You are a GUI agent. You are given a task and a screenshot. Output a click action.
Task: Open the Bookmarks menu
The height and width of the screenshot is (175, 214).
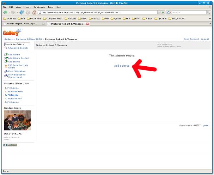39,7
